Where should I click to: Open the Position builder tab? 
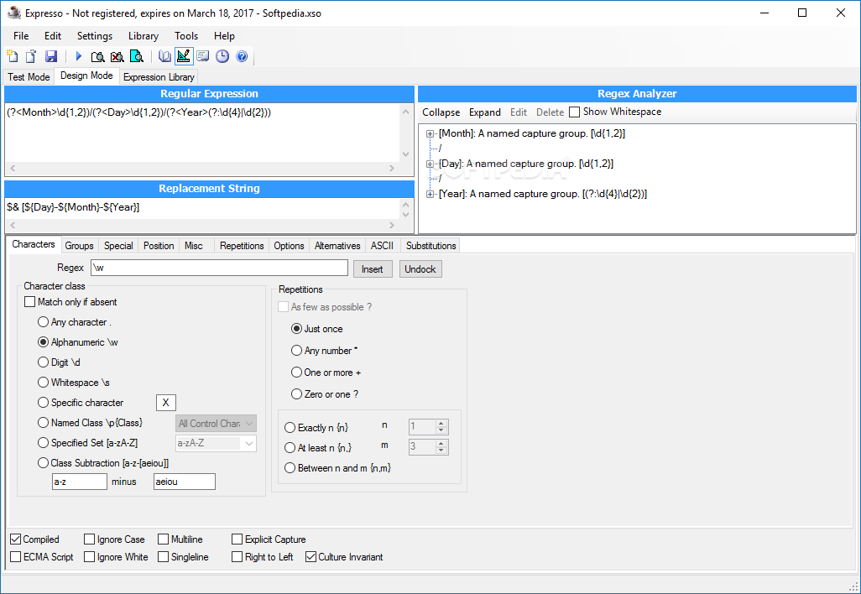[x=159, y=245]
